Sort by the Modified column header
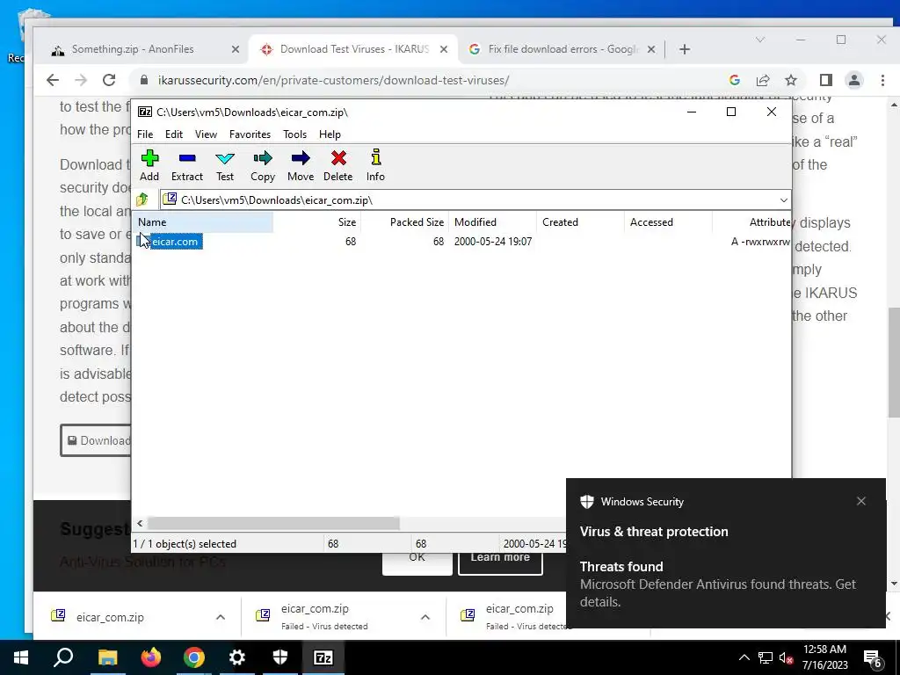 point(492,222)
